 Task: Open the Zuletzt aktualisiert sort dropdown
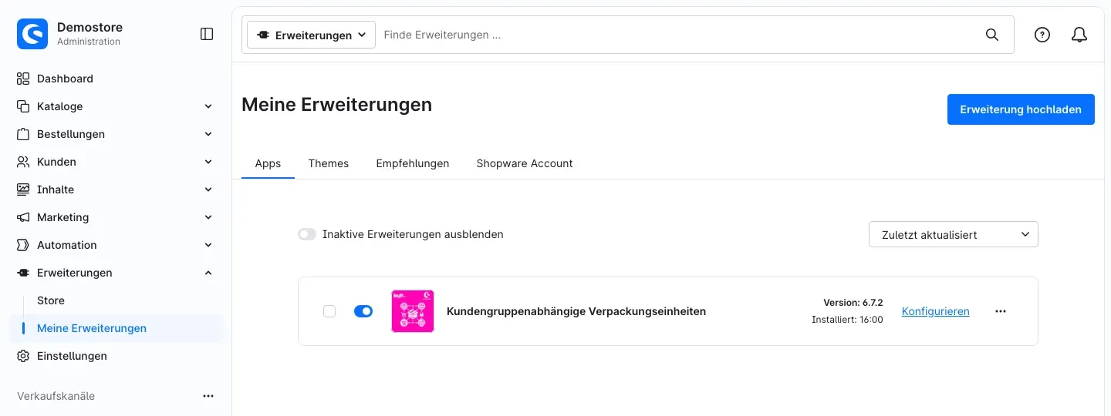[x=954, y=234]
